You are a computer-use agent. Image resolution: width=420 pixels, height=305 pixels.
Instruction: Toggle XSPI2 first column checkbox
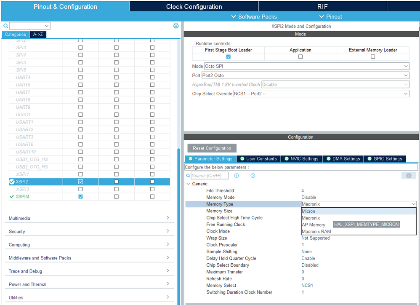click(80, 182)
